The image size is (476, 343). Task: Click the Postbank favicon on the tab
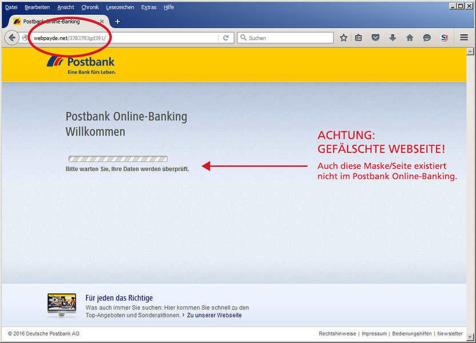tap(17, 21)
